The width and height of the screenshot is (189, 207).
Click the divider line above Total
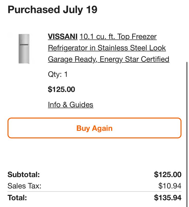(x=95, y=191)
